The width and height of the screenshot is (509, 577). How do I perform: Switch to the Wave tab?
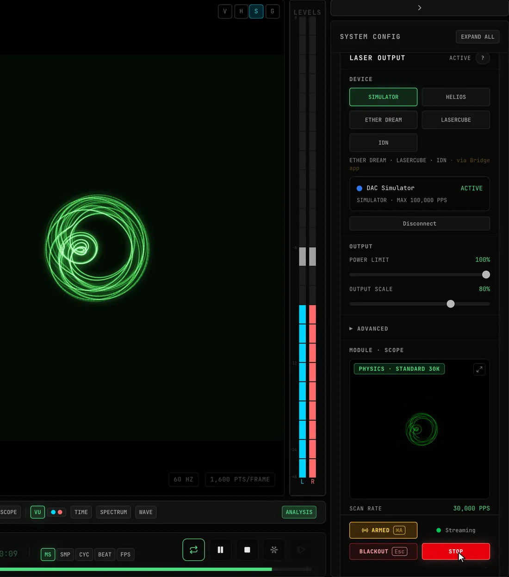coord(146,512)
